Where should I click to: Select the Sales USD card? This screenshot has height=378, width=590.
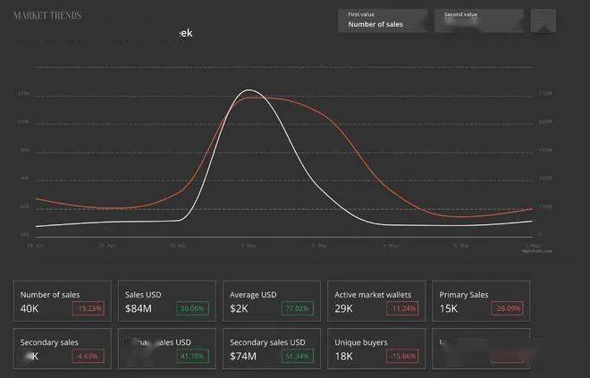tap(165, 301)
